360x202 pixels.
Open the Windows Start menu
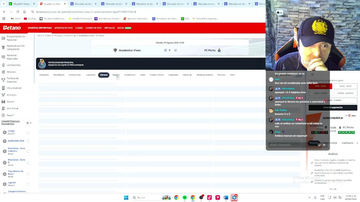pyautogui.click(x=126, y=198)
